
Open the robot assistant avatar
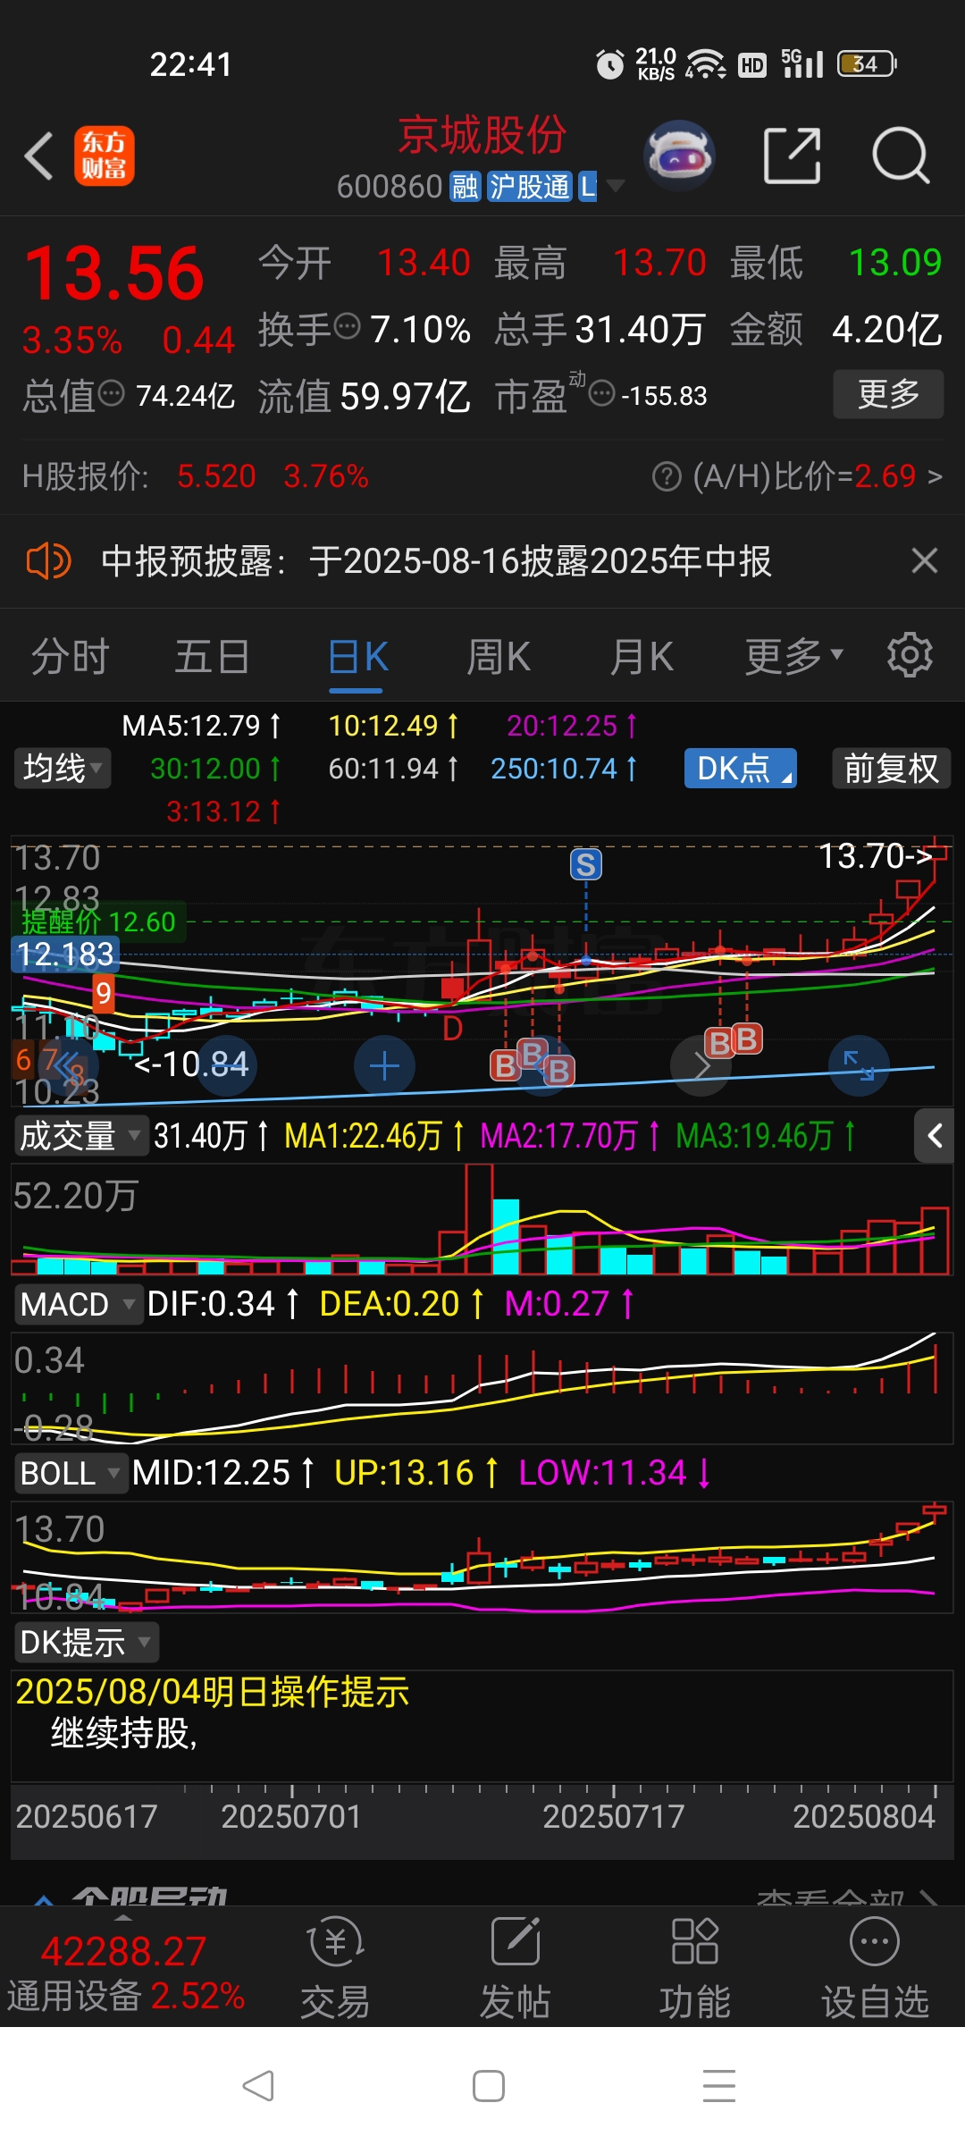point(679,156)
